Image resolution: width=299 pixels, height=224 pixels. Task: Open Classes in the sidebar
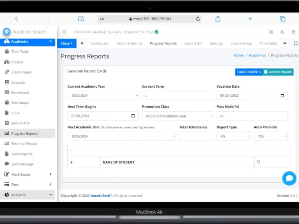[28, 62]
